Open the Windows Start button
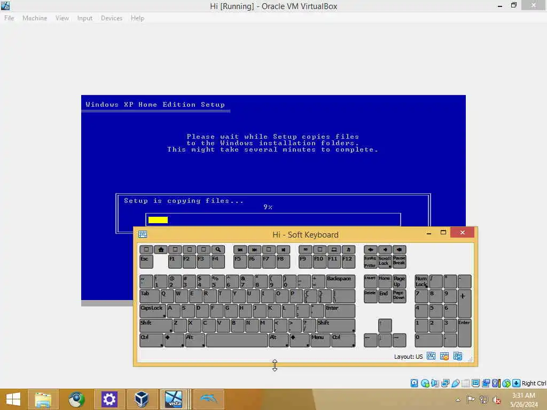This screenshot has height=410, width=547. pyautogui.click(x=13, y=399)
